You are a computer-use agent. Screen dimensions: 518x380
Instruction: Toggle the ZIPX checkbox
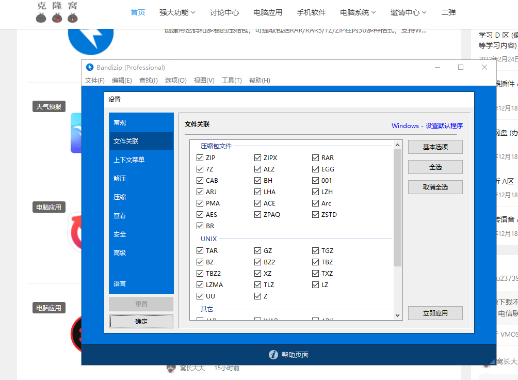tap(257, 158)
